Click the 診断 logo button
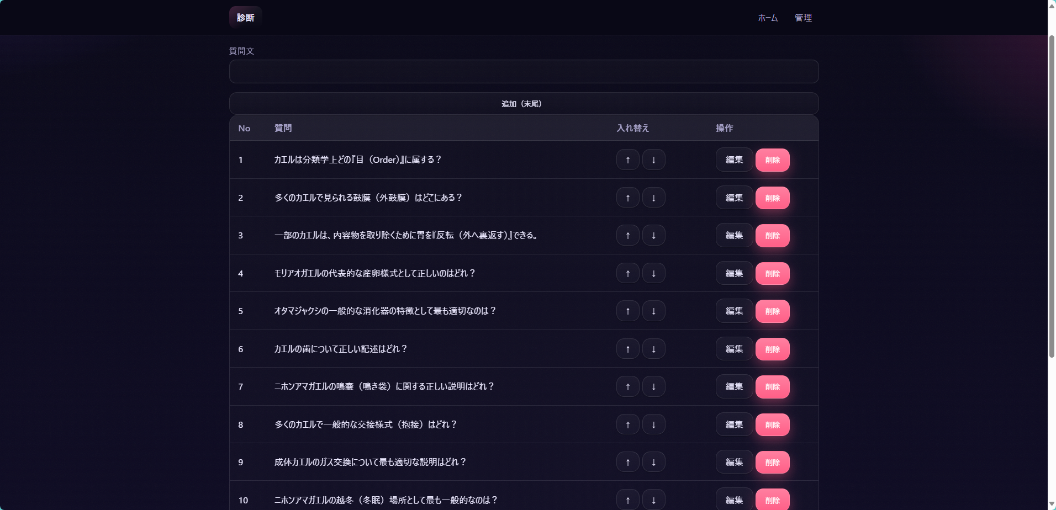 pos(245,18)
